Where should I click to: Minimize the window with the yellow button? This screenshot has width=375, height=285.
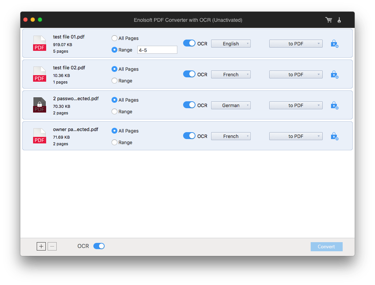click(33, 20)
